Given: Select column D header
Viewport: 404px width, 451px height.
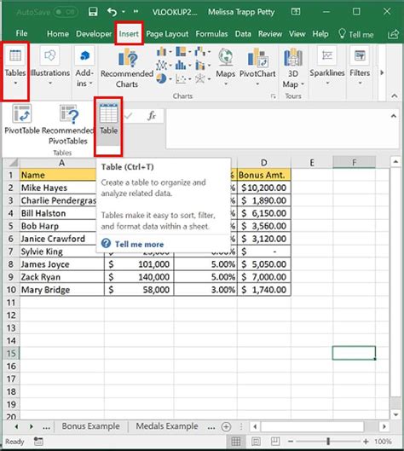Looking at the screenshot, I should click(263, 163).
